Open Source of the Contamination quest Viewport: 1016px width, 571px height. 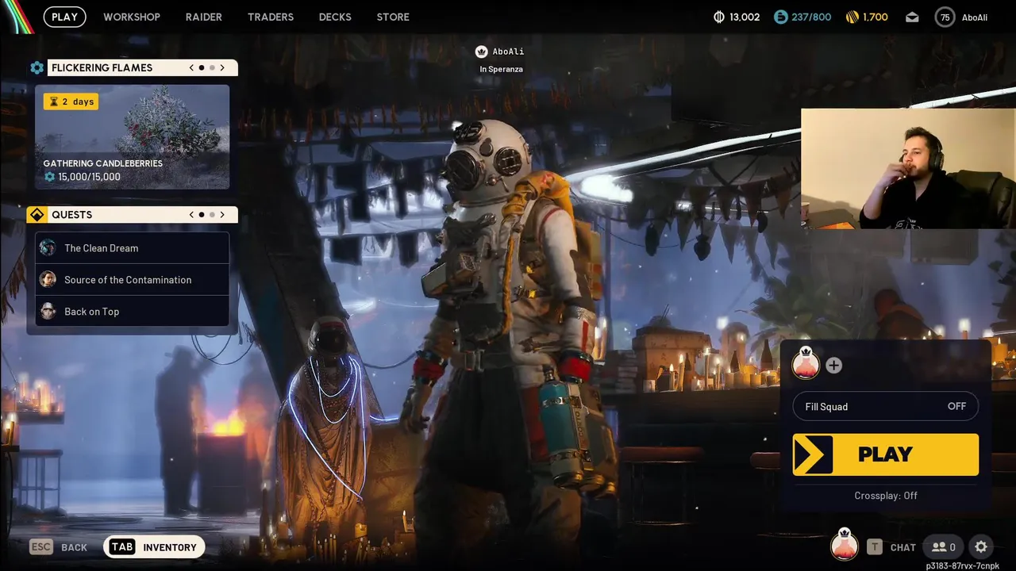tap(133, 280)
